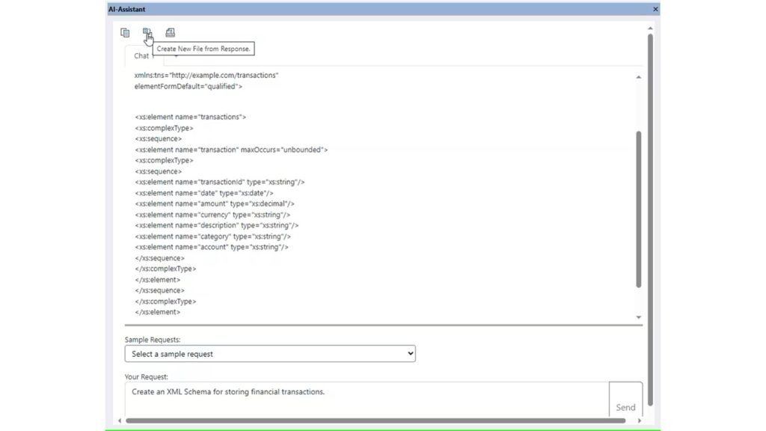766x431 pixels.
Task: Click into the Your Request text box
Action: (x=367, y=400)
